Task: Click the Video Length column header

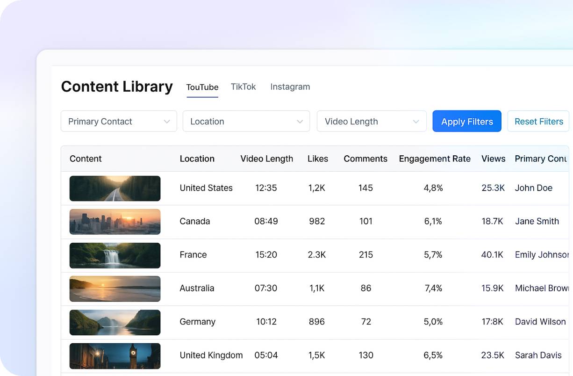Action: pyautogui.click(x=266, y=159)
